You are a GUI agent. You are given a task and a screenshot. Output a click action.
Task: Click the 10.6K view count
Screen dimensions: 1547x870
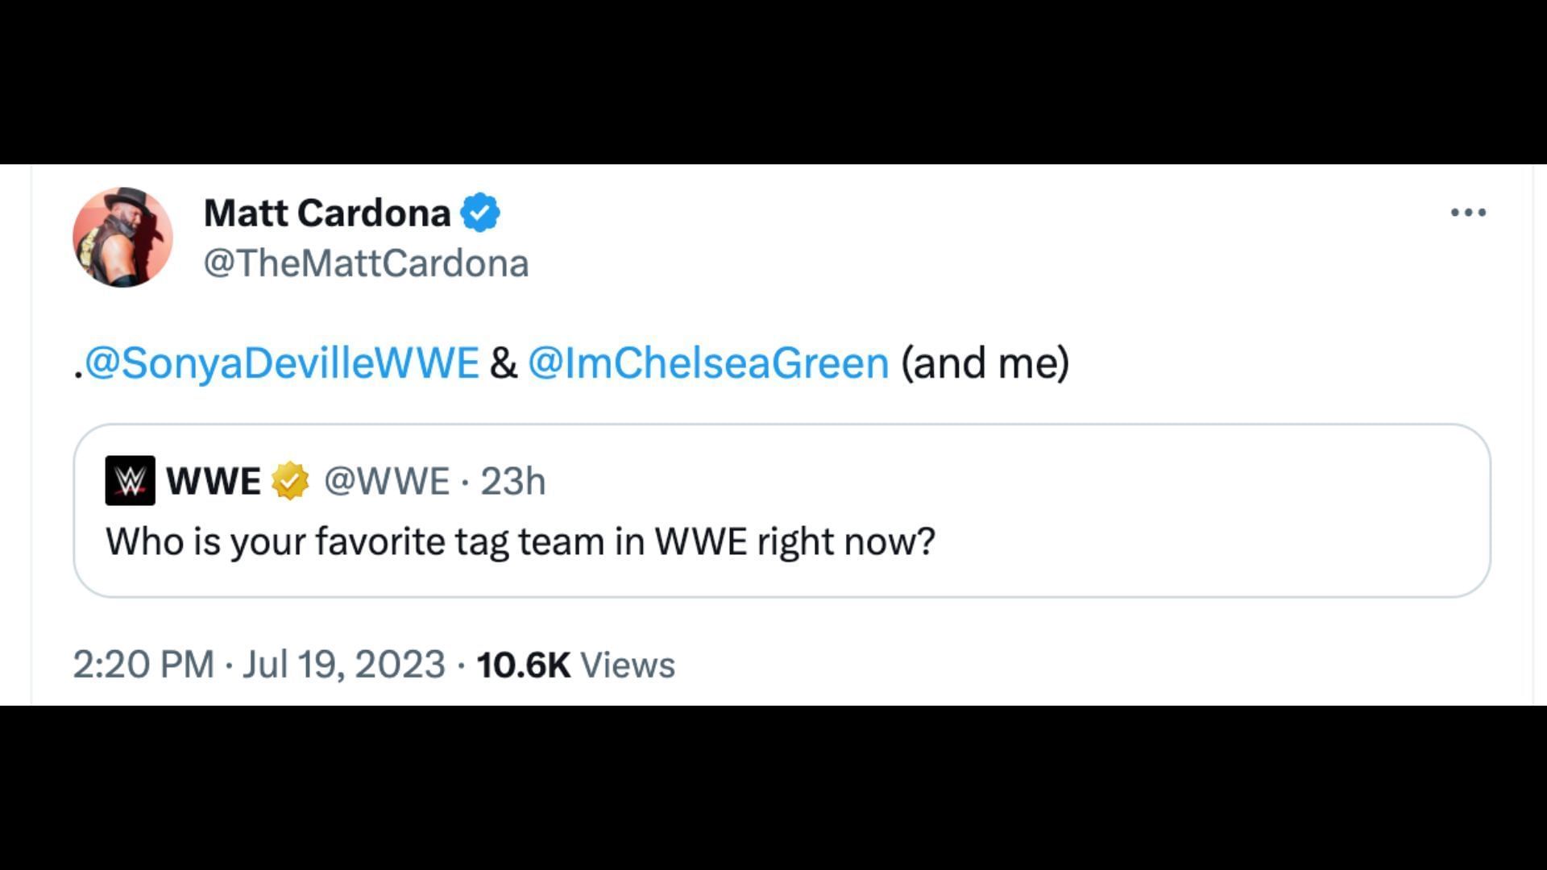point(524,665)
